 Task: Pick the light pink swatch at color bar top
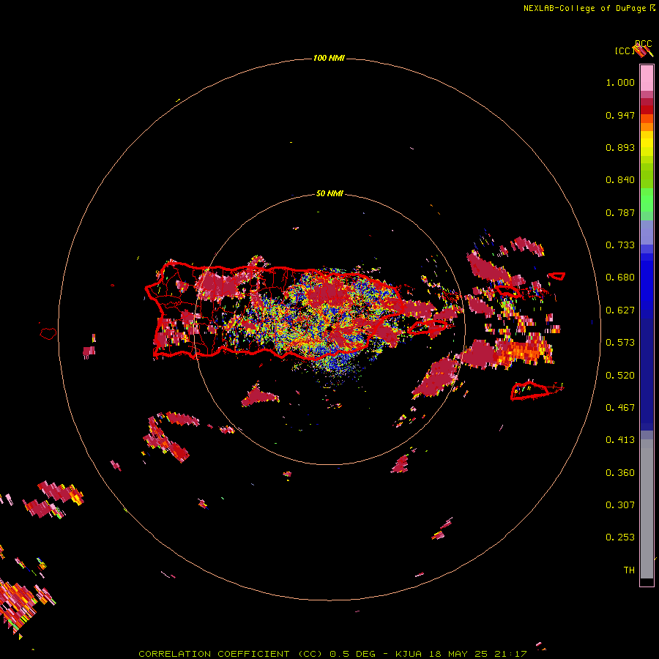click(x=647, y=78)
